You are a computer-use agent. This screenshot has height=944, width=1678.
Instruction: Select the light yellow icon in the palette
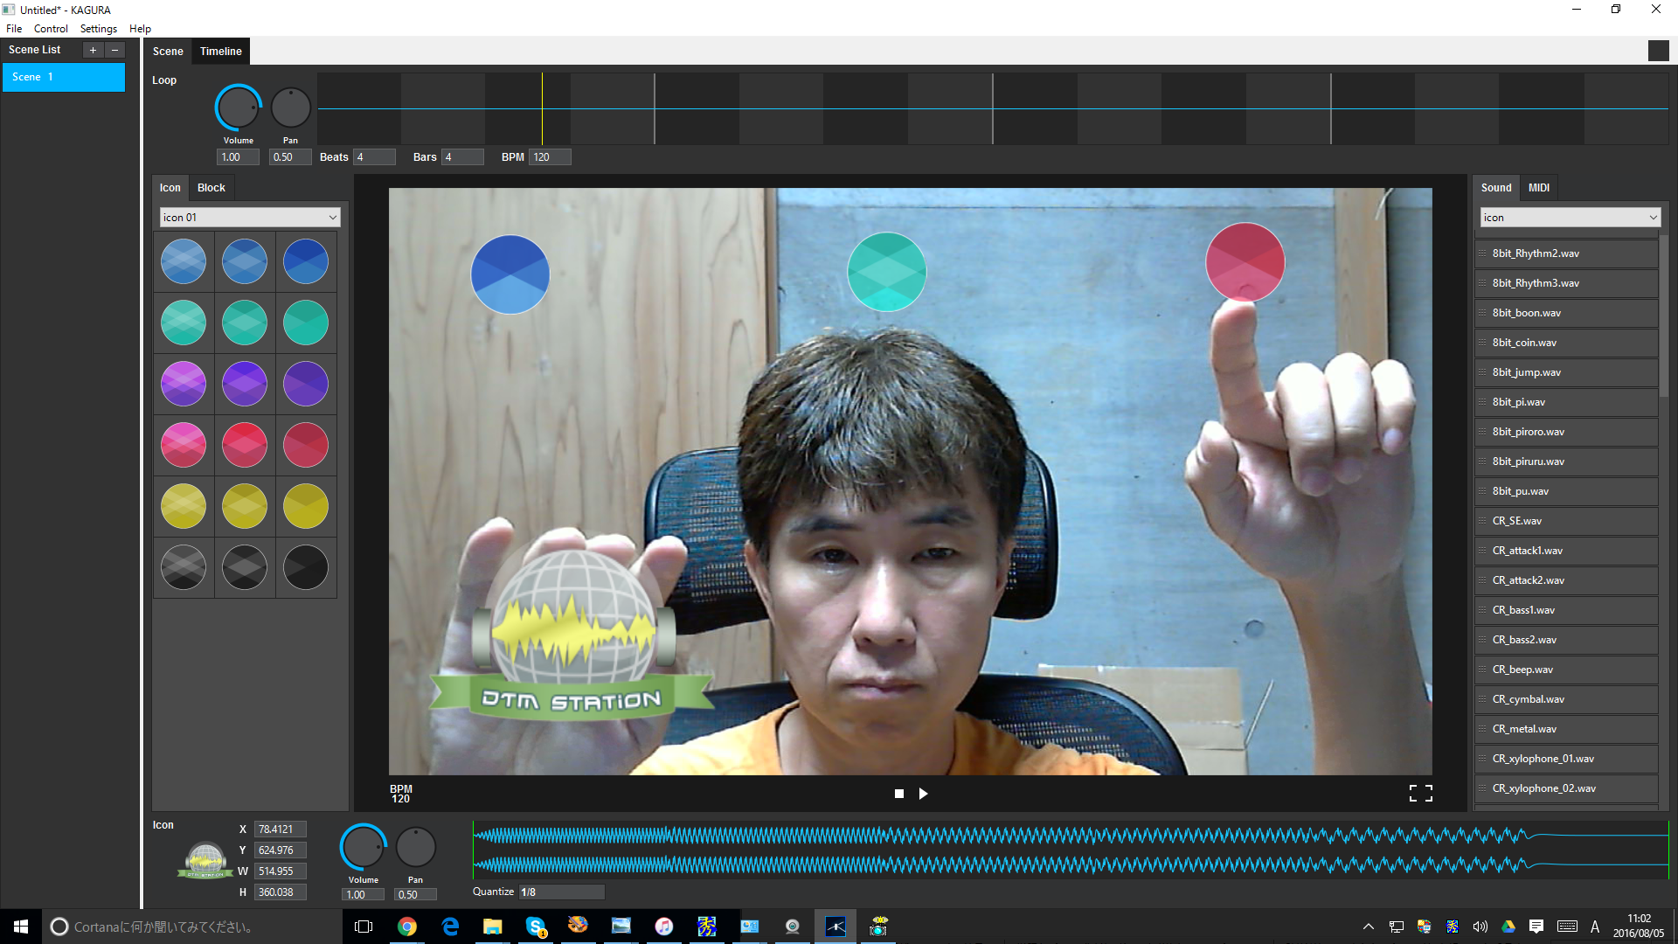[x=184, y=506]
